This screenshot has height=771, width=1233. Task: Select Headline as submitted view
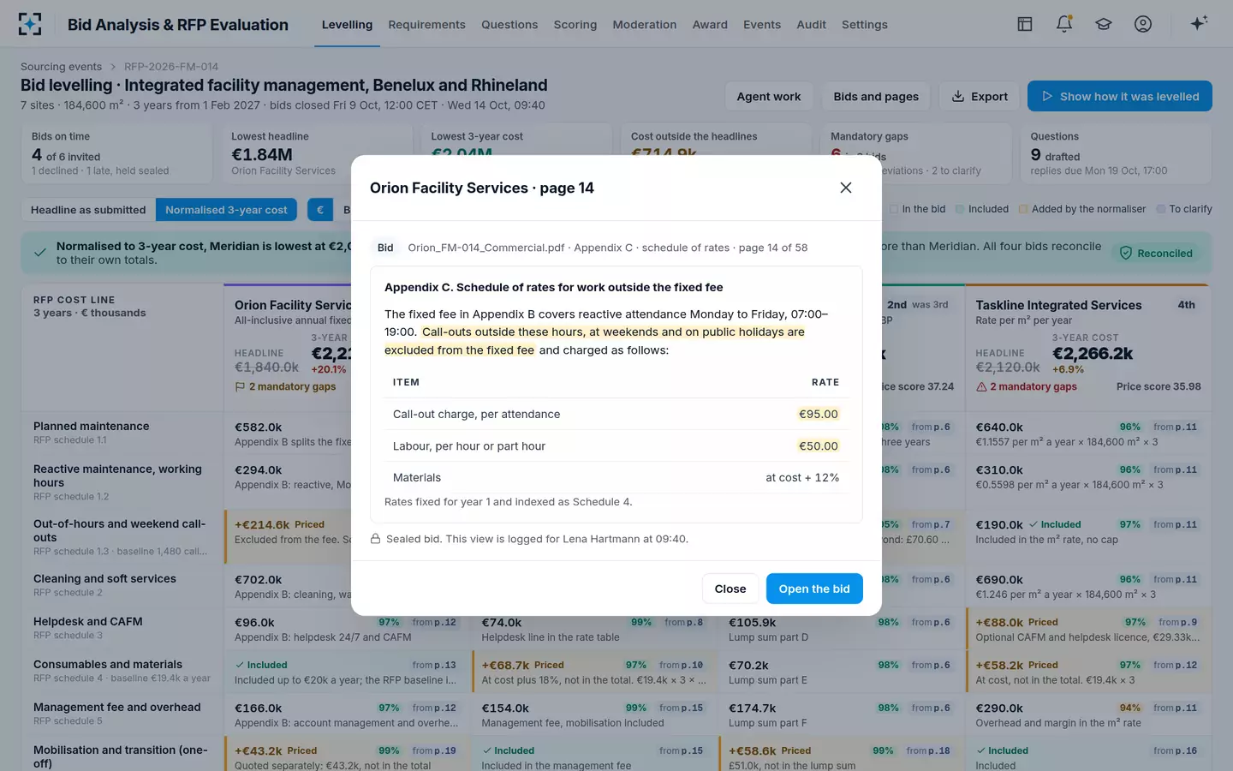[88, 210]
